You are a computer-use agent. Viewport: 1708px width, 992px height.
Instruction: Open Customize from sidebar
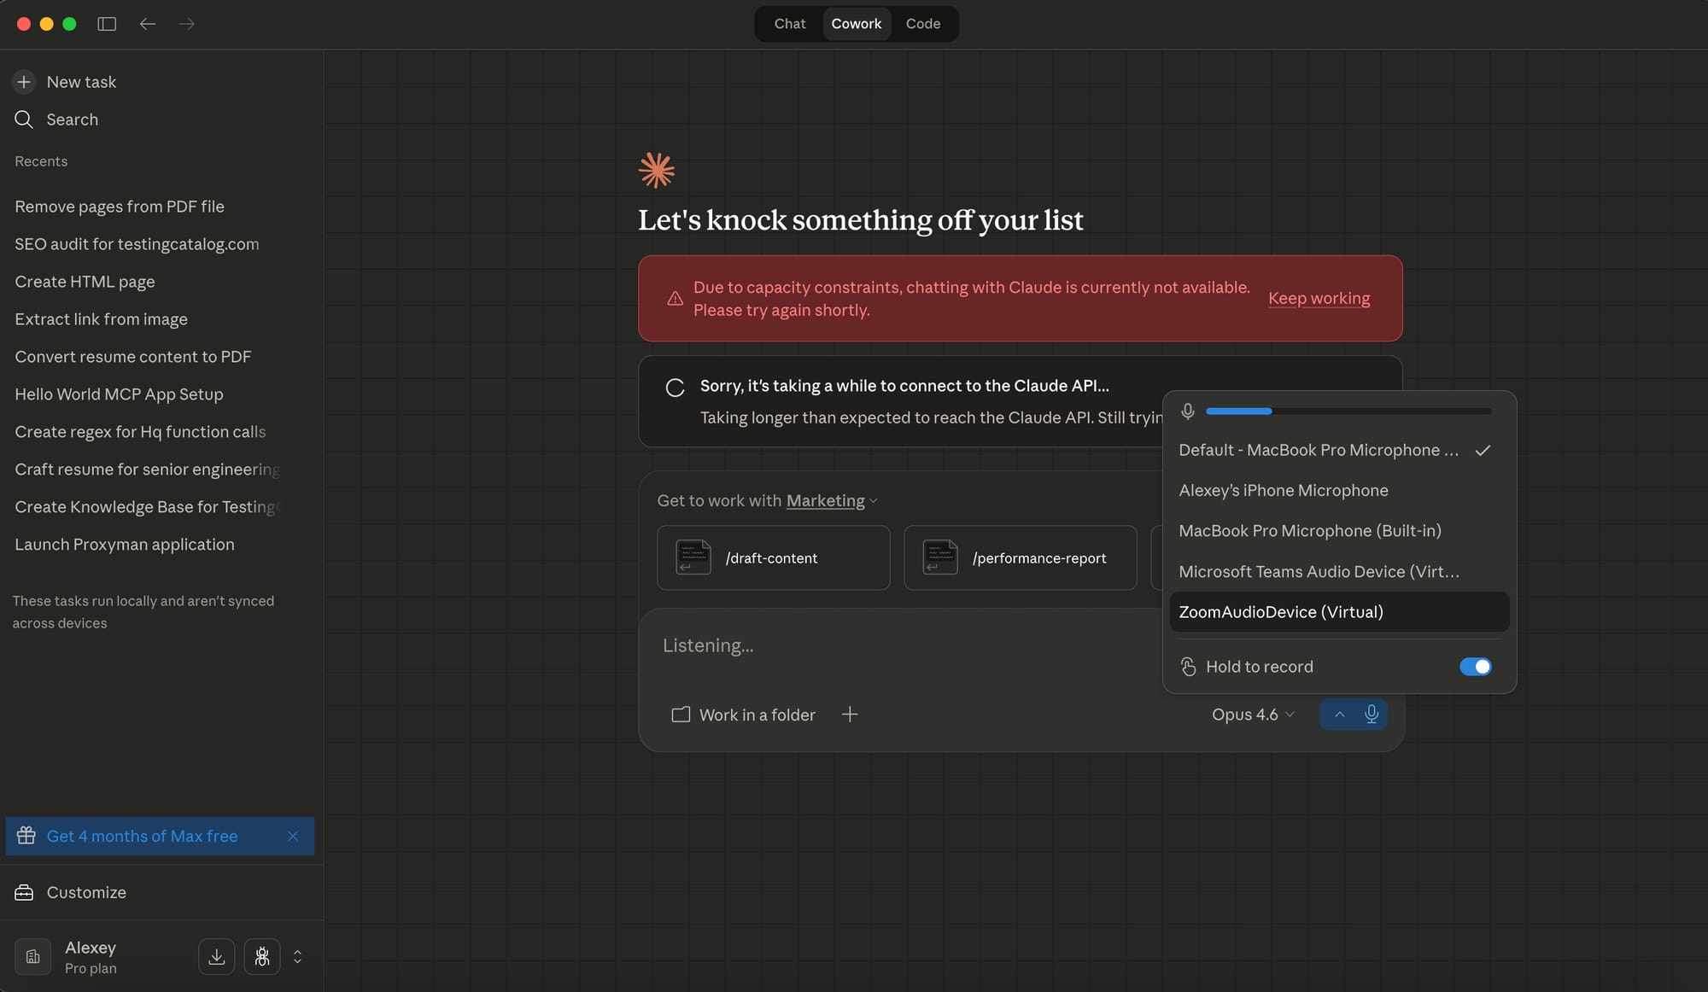tap(85, 892)
